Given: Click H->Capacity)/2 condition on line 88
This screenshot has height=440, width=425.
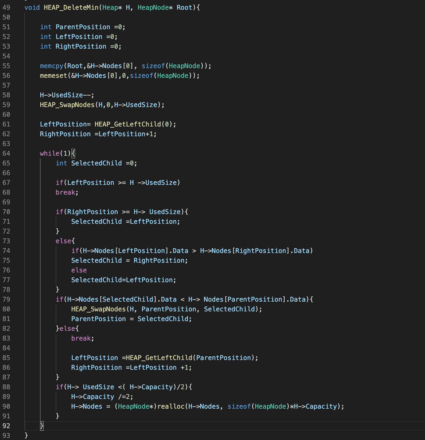Looking at the screenshot, I should 157,387.
